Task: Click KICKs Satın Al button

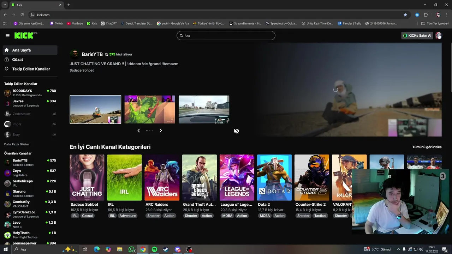Action: tap(417, 36)
